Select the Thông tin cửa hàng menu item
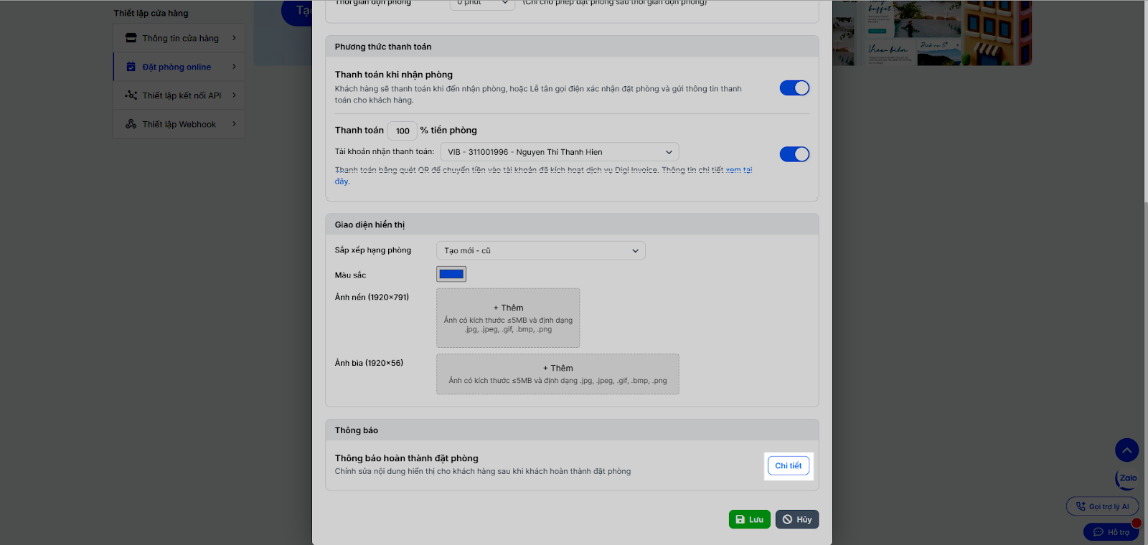This screenshot has width=1148, height=545. [x=180, y=38]
